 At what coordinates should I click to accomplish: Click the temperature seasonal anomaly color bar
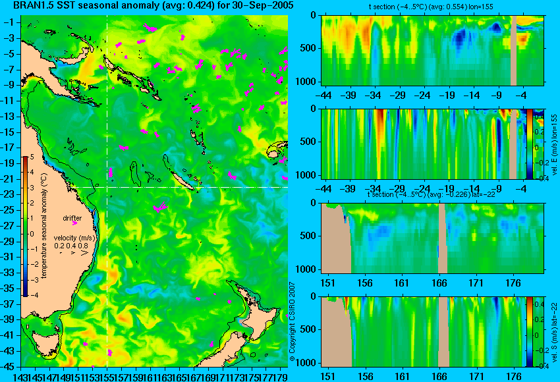pos(25,227)
